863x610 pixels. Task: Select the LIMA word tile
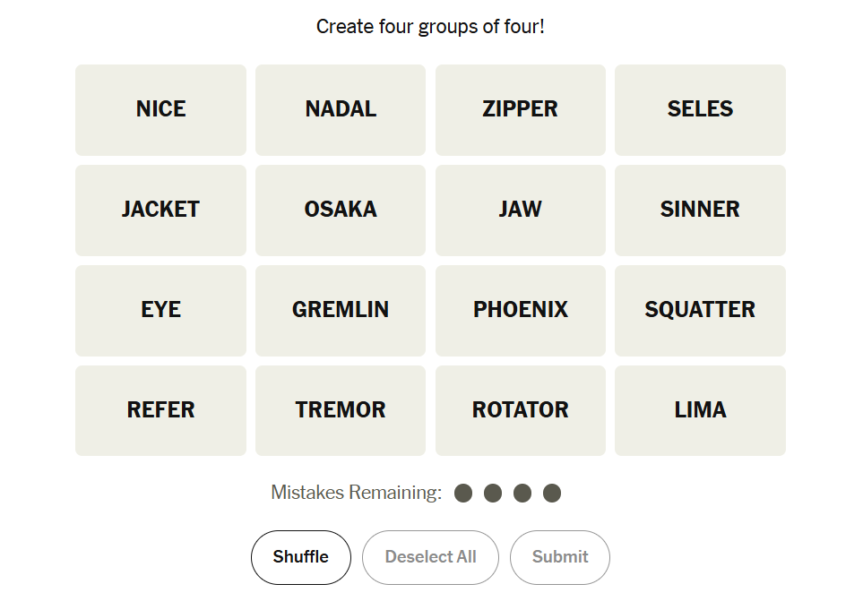coord(700,410)
